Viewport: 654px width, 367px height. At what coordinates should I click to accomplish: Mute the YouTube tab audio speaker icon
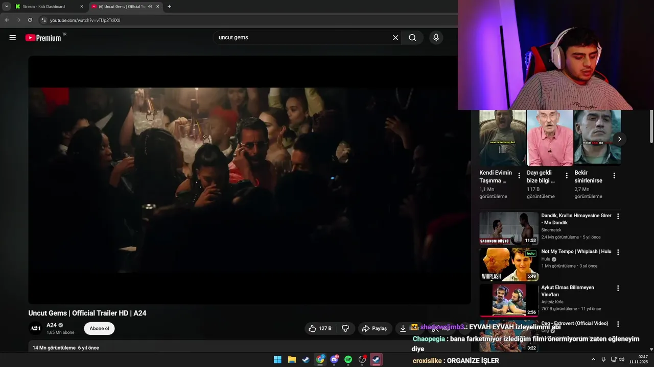point(150,7)
